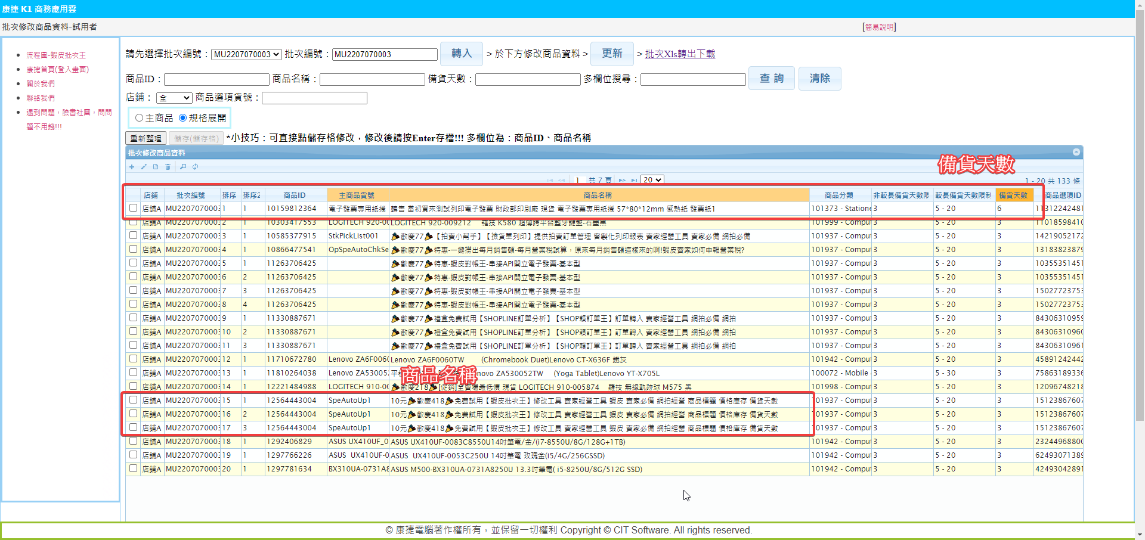Go to next page in grid pager
The width and height of the screenshot is (1145, 540).
click(622, 180)
